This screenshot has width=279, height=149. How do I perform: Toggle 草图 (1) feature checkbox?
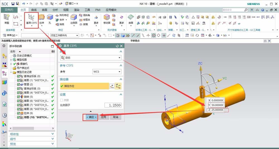pos(18,80)
